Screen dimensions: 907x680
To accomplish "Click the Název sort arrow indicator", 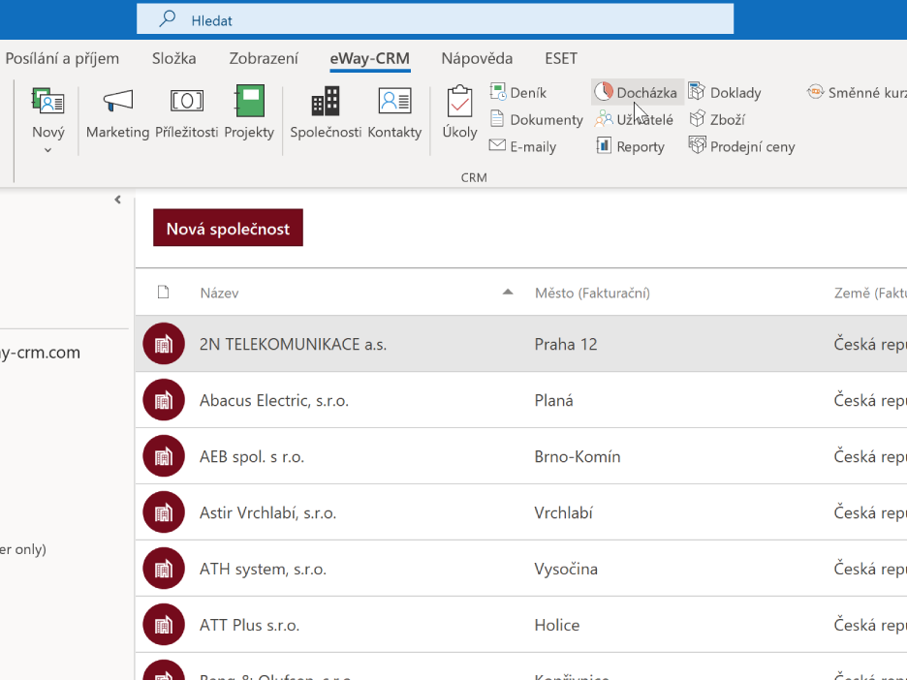I will (508, 292).
